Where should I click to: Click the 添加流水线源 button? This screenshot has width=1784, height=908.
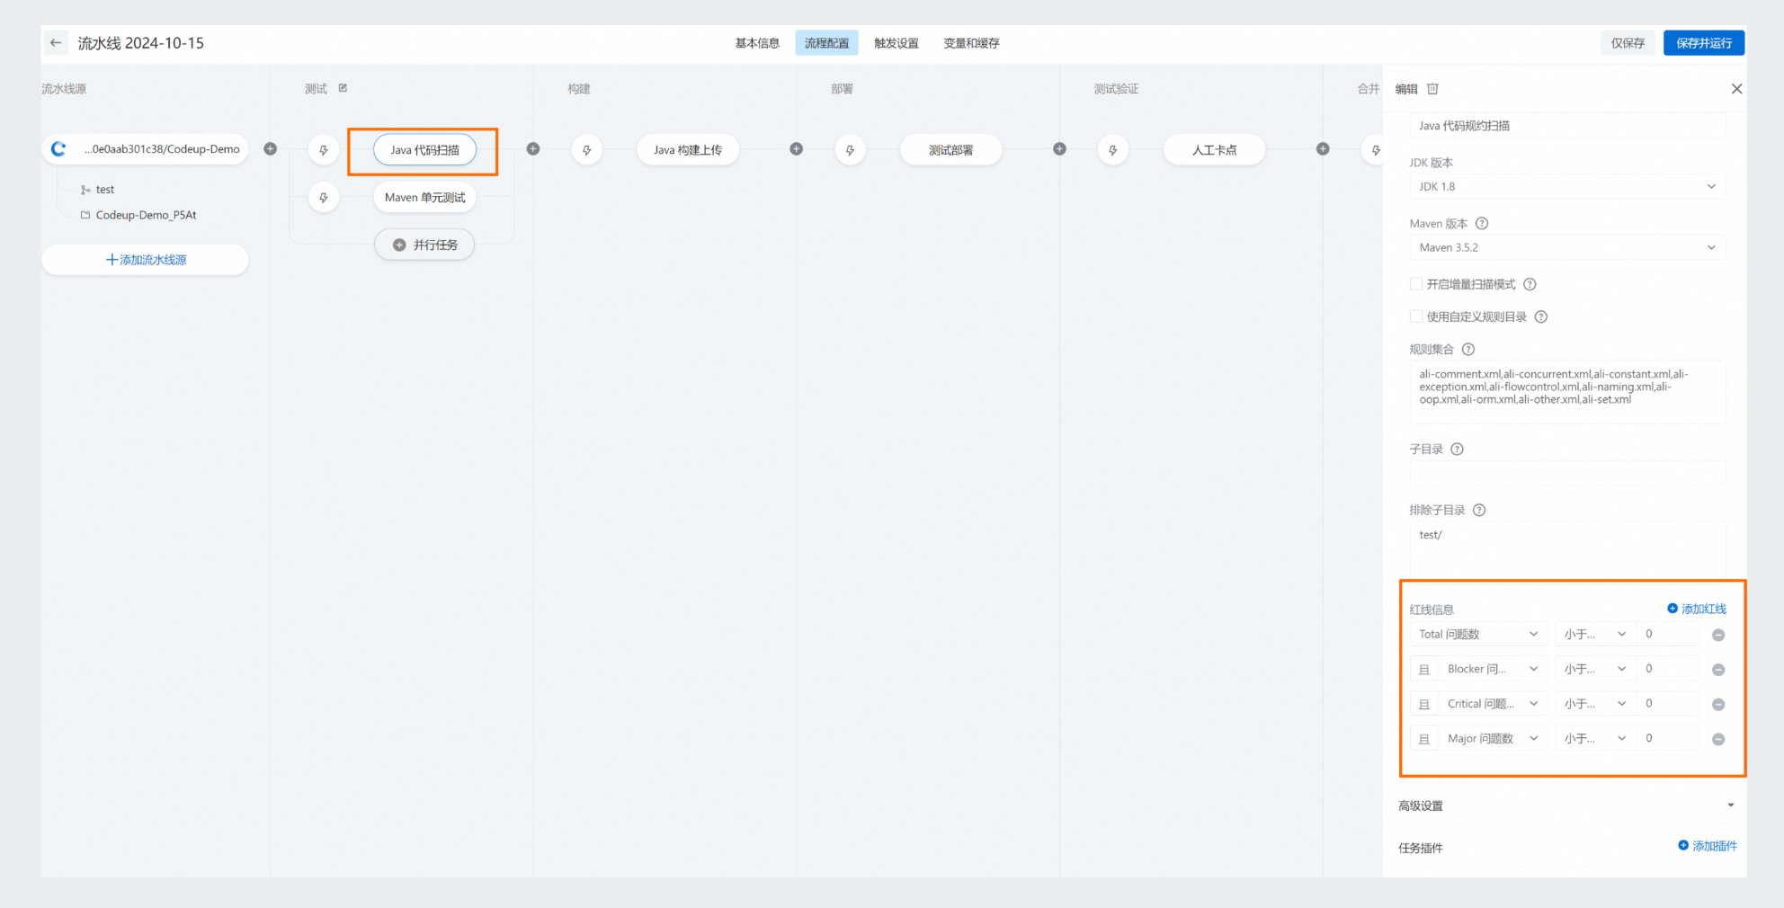(145, 260)
